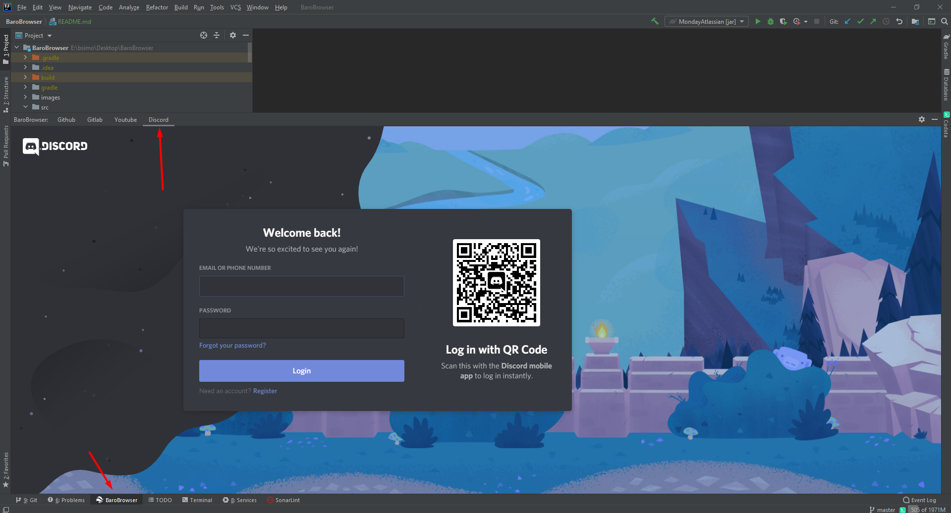951x513 pixels.
Task: Click the Stop process square icon
Action: click(817, 21)
